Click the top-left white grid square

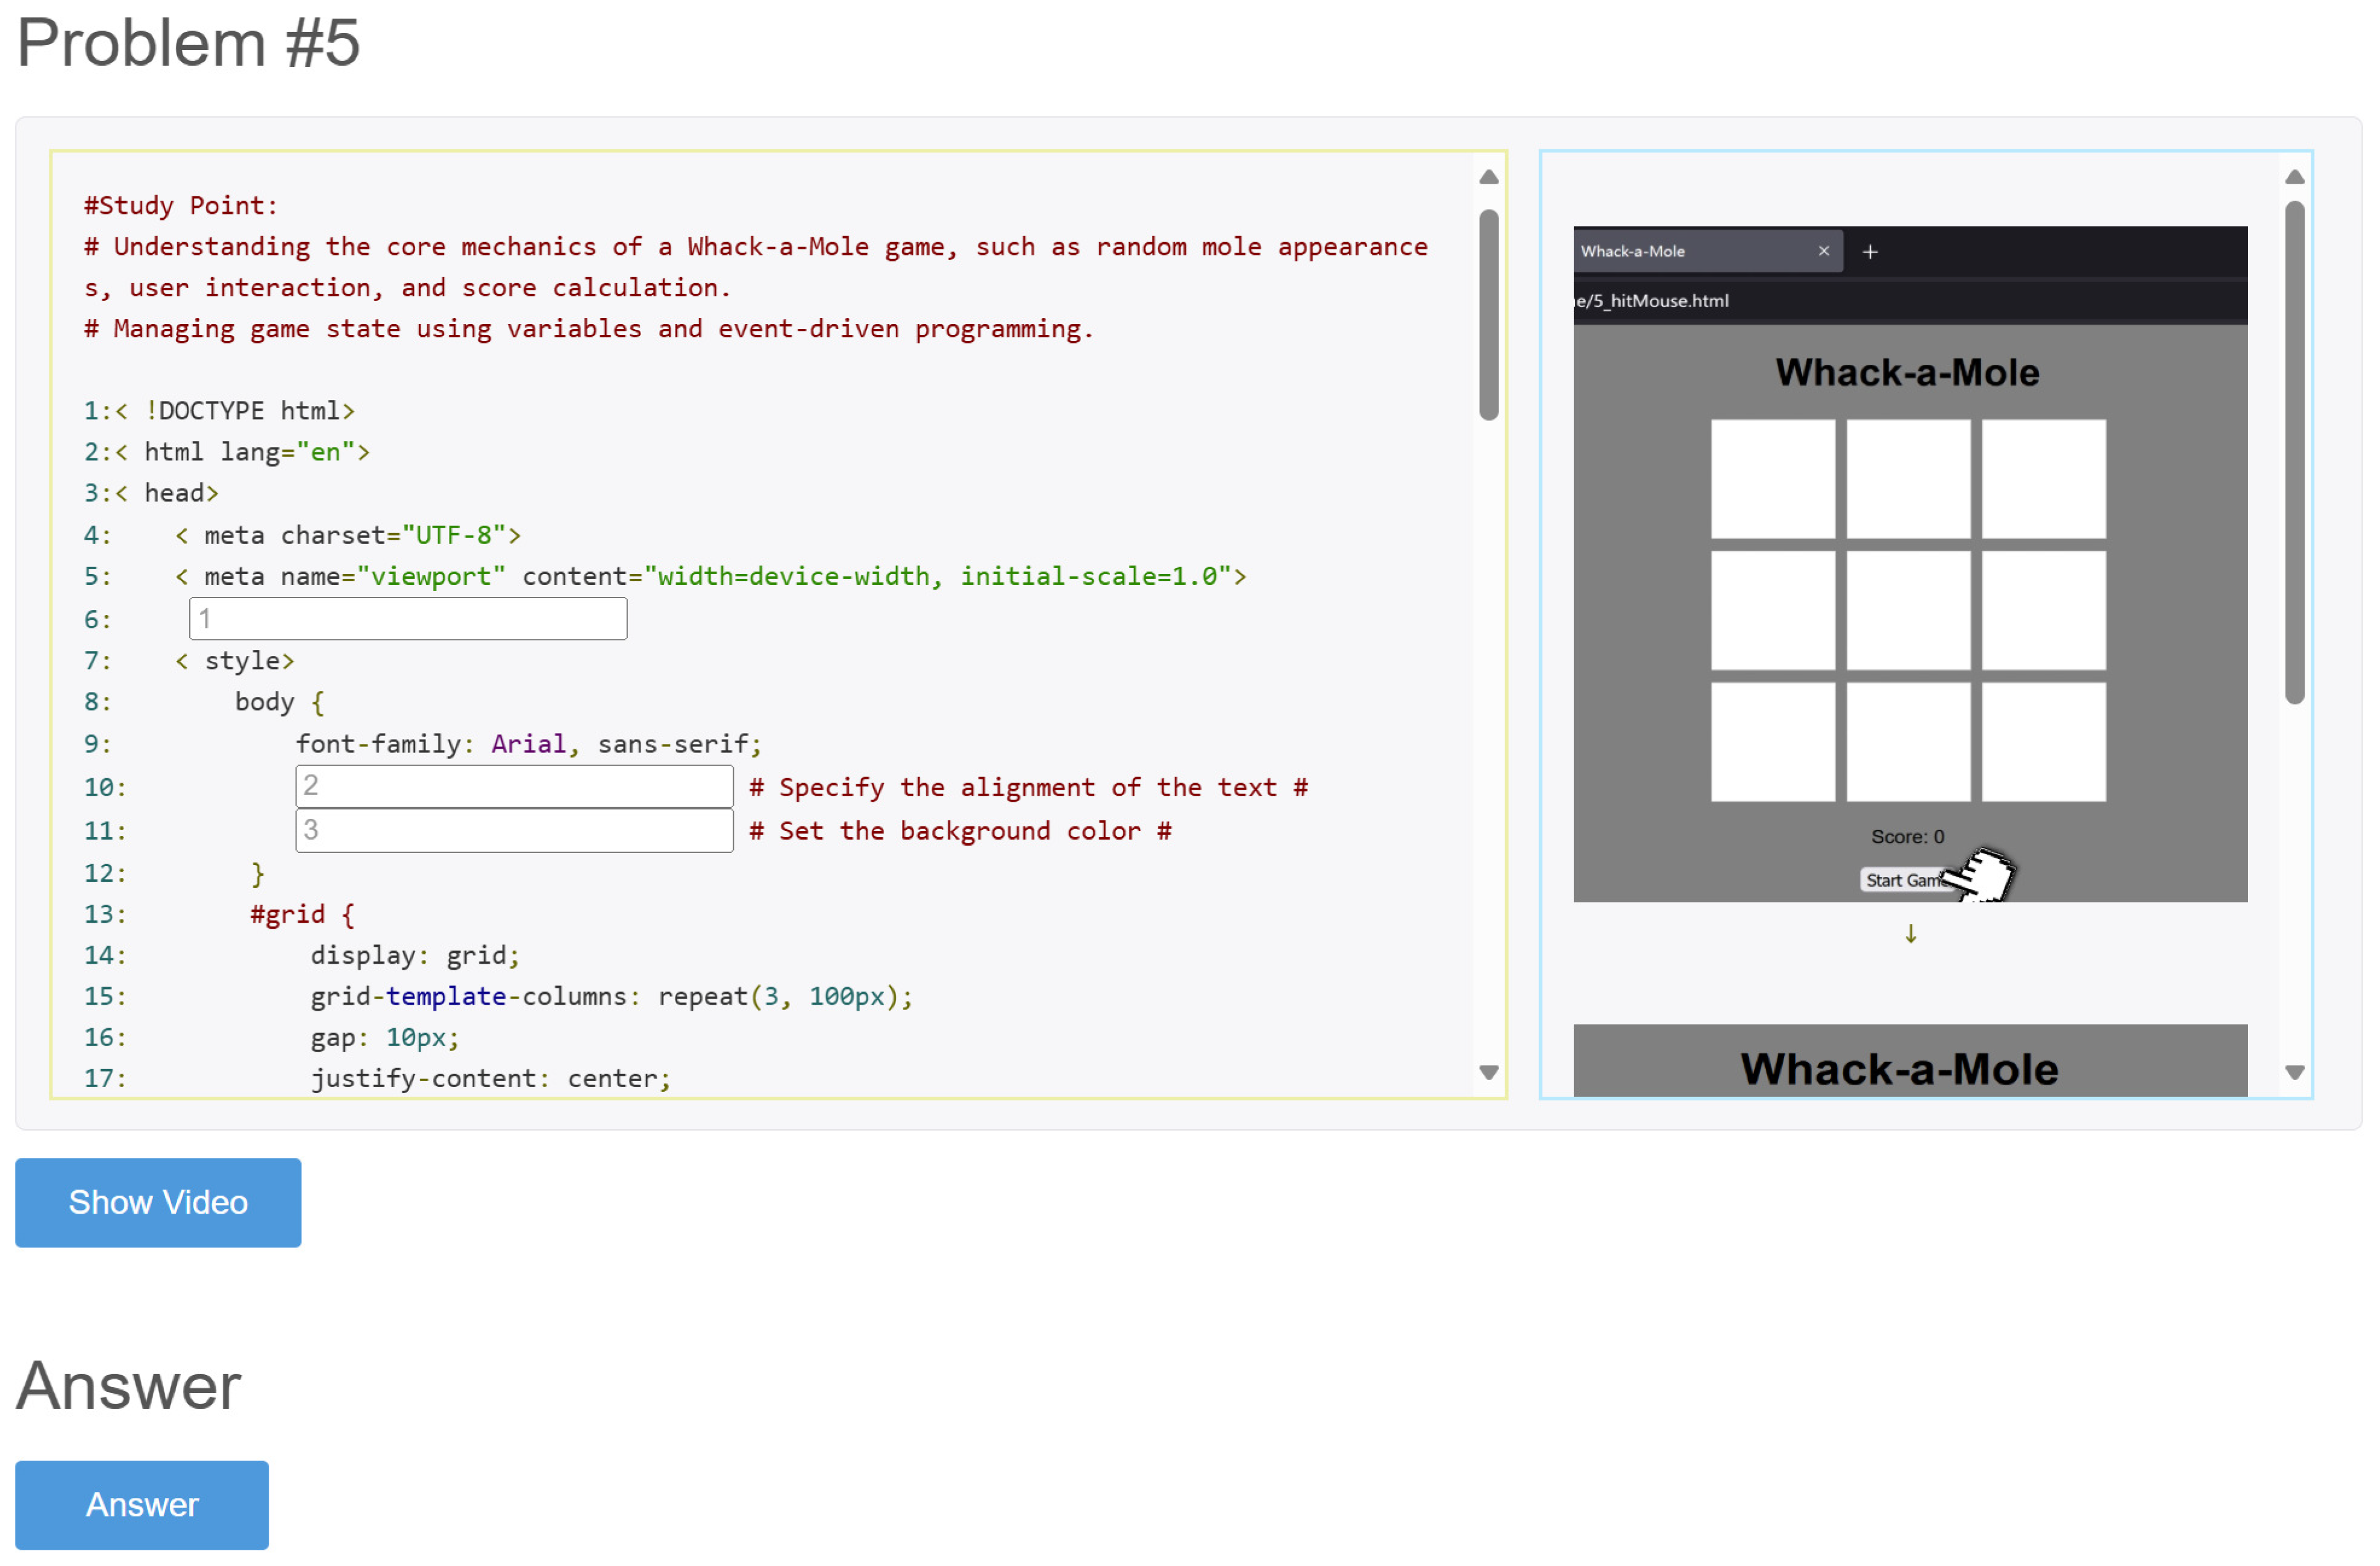(1772, 479)
